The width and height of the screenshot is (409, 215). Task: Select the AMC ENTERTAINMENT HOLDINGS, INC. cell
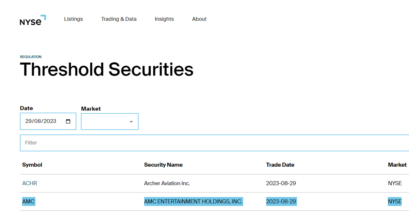tap(193, 201)
